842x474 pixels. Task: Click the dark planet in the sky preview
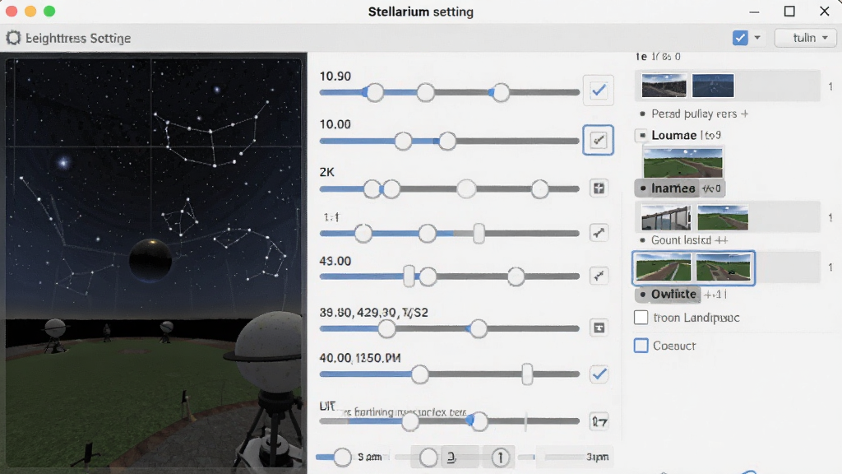151,261
